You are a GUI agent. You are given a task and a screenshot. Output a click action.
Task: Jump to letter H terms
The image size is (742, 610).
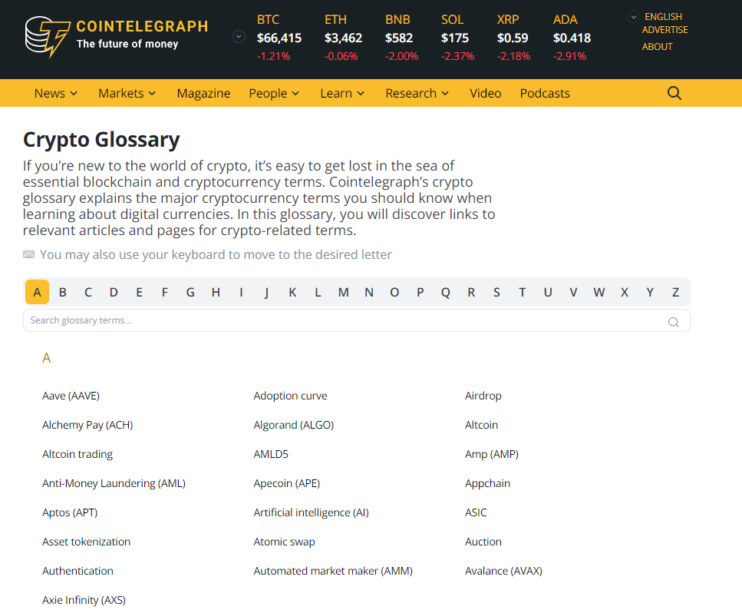(x=216, y=292)
